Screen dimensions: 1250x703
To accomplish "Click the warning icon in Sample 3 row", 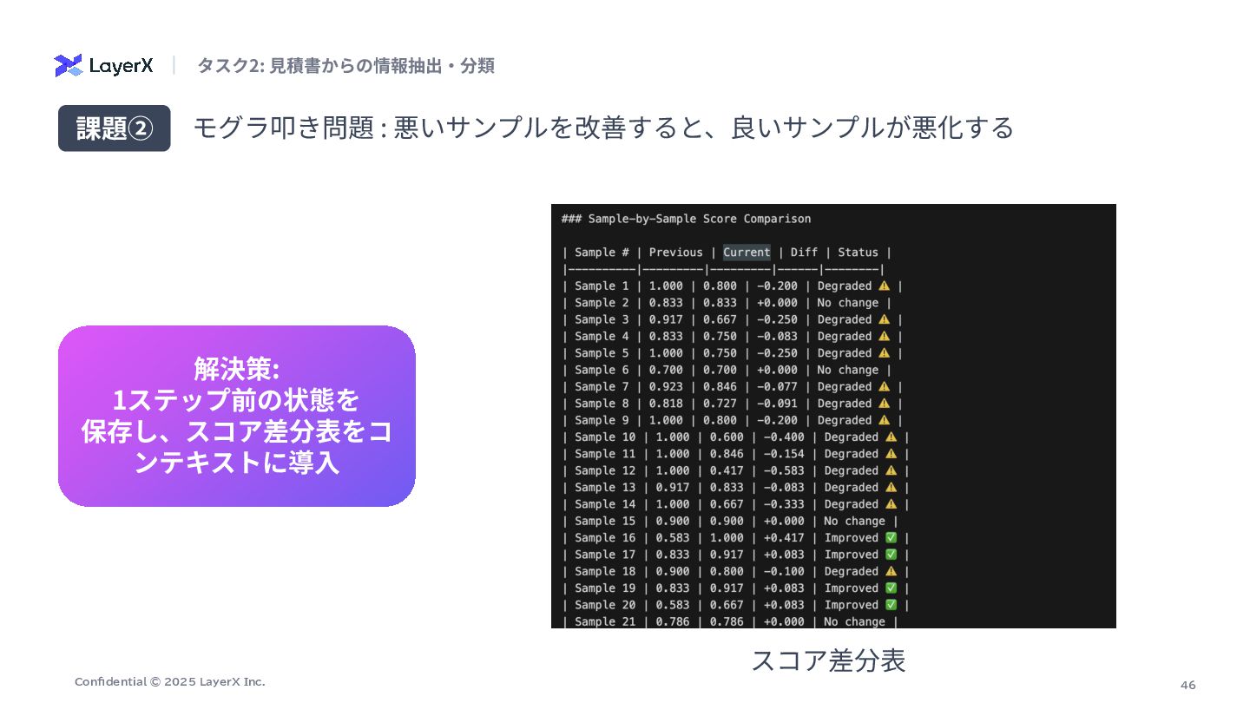I will [884, 319].
